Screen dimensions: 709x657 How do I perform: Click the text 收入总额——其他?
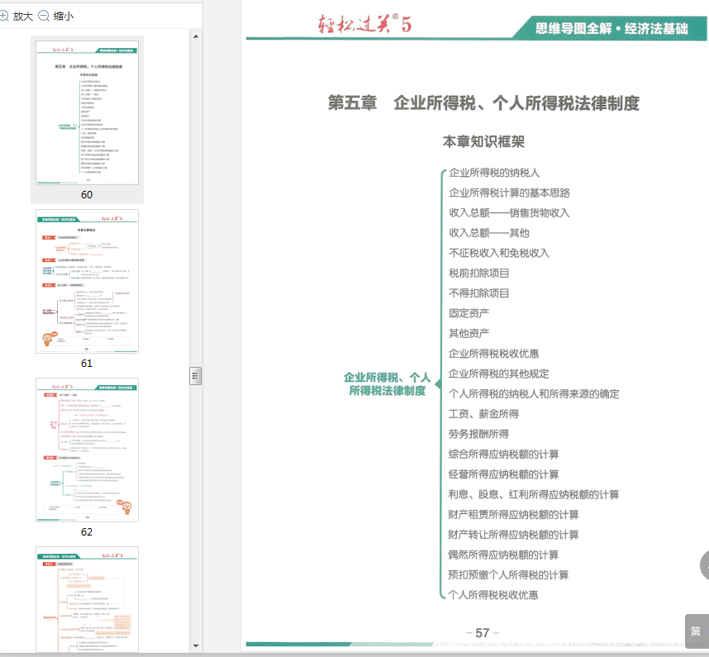[489, 233]
